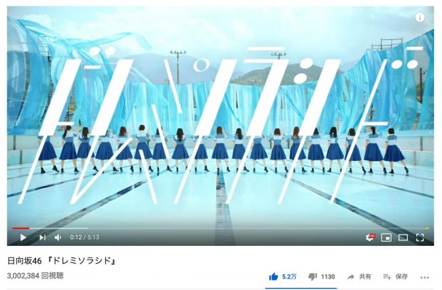Click the share arrow icon
Viewport: 442px width, 290px height.
pos(351,277)
